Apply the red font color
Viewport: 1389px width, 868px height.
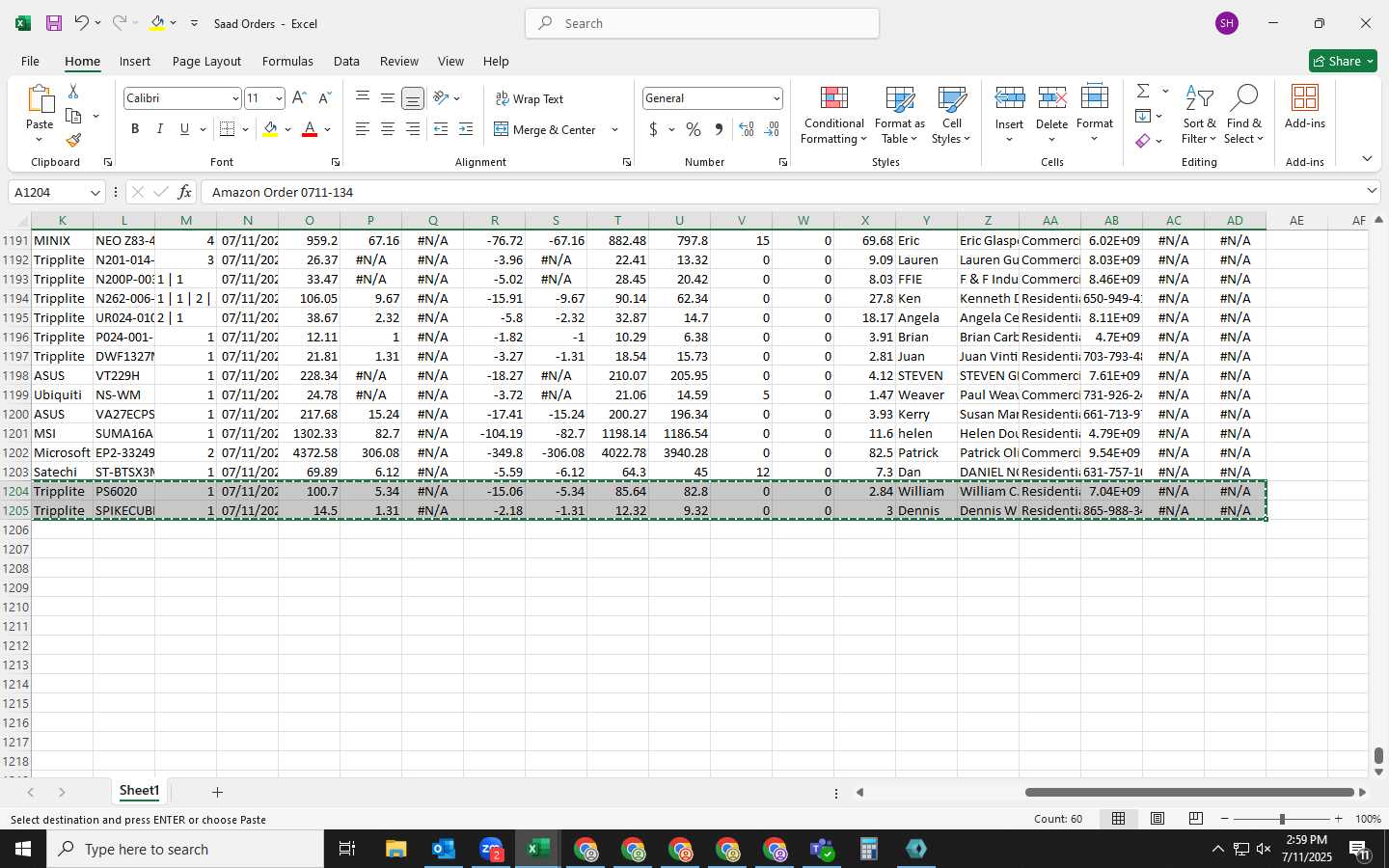click(x=310, y=129)
